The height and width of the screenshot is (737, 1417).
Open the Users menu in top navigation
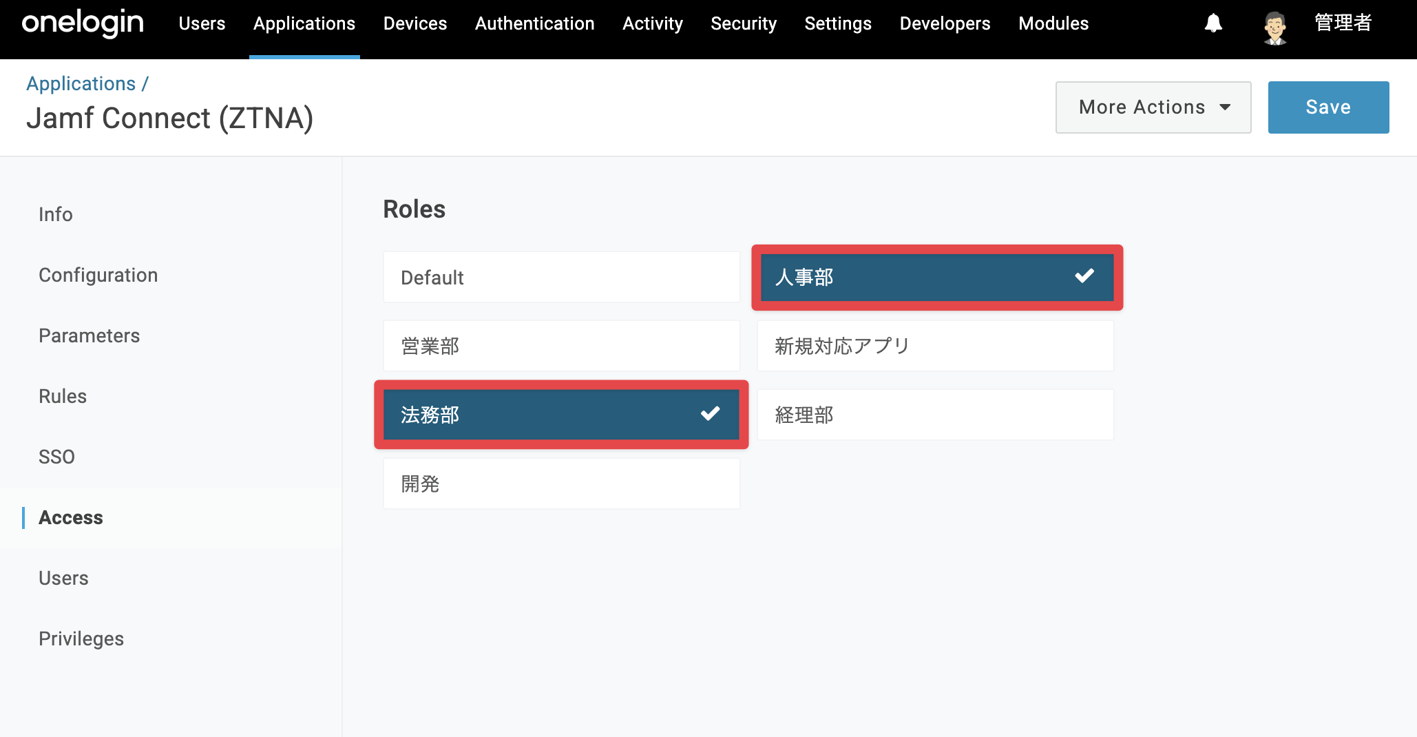pos(202,23)
